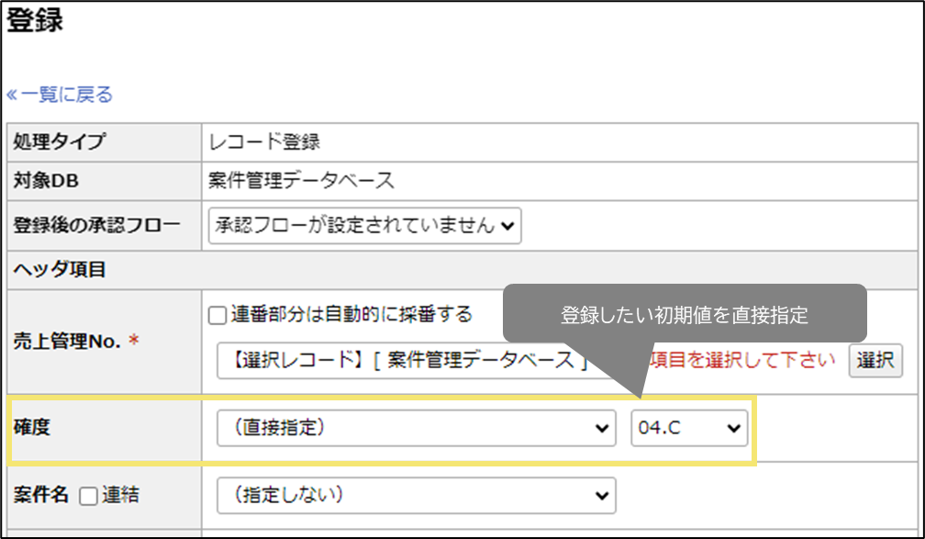This screenshot has height=539, width=925.
Task: Expand the 04.C probability selector
Action: 688,427
